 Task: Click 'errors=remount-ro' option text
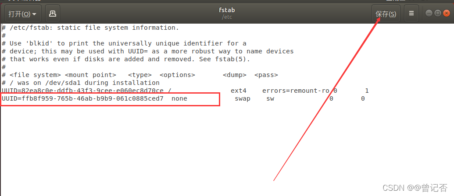[x=295, y=91]
